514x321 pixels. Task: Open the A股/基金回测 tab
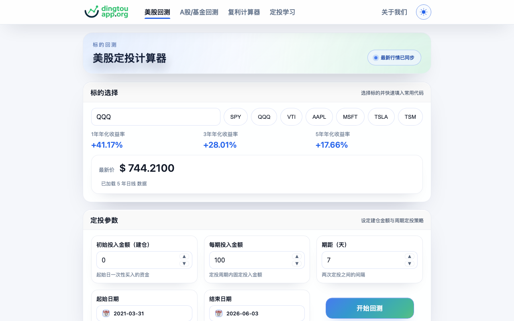click(199, 12)
